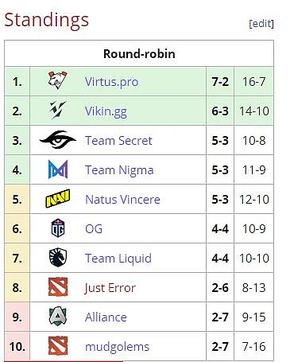Click the mudgolems Dota logo
The height and width of the screenshot is (362, 294).
click(58, 345)
